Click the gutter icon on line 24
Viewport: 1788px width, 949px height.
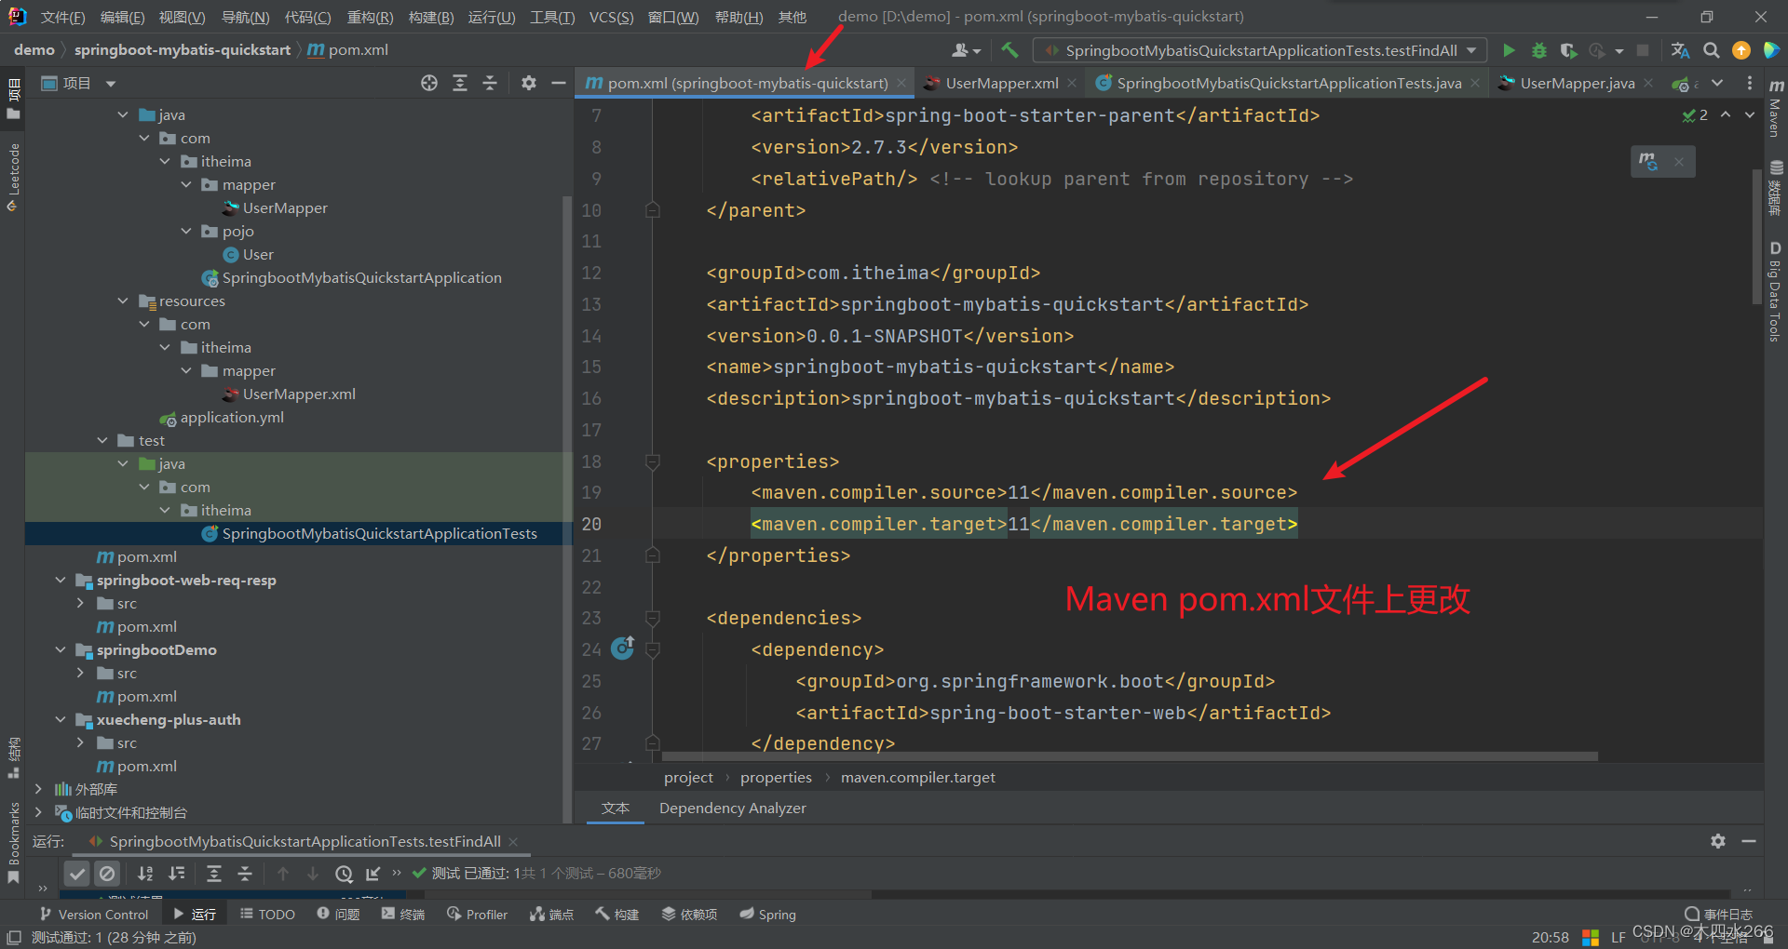[x=622, y=648]
